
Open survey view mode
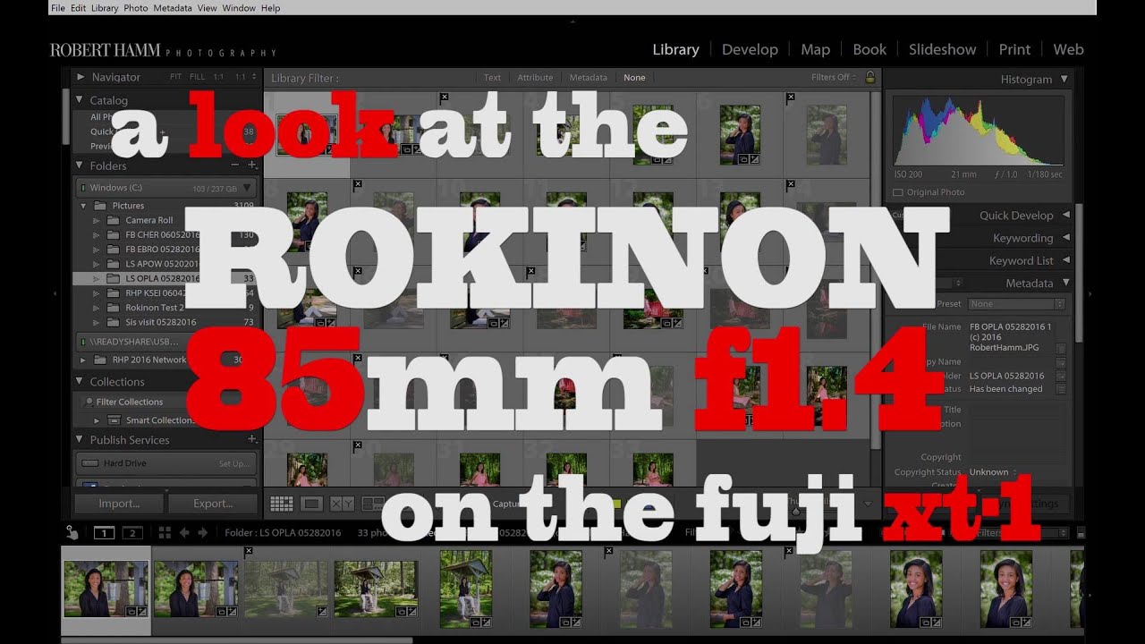coord(372,504)
